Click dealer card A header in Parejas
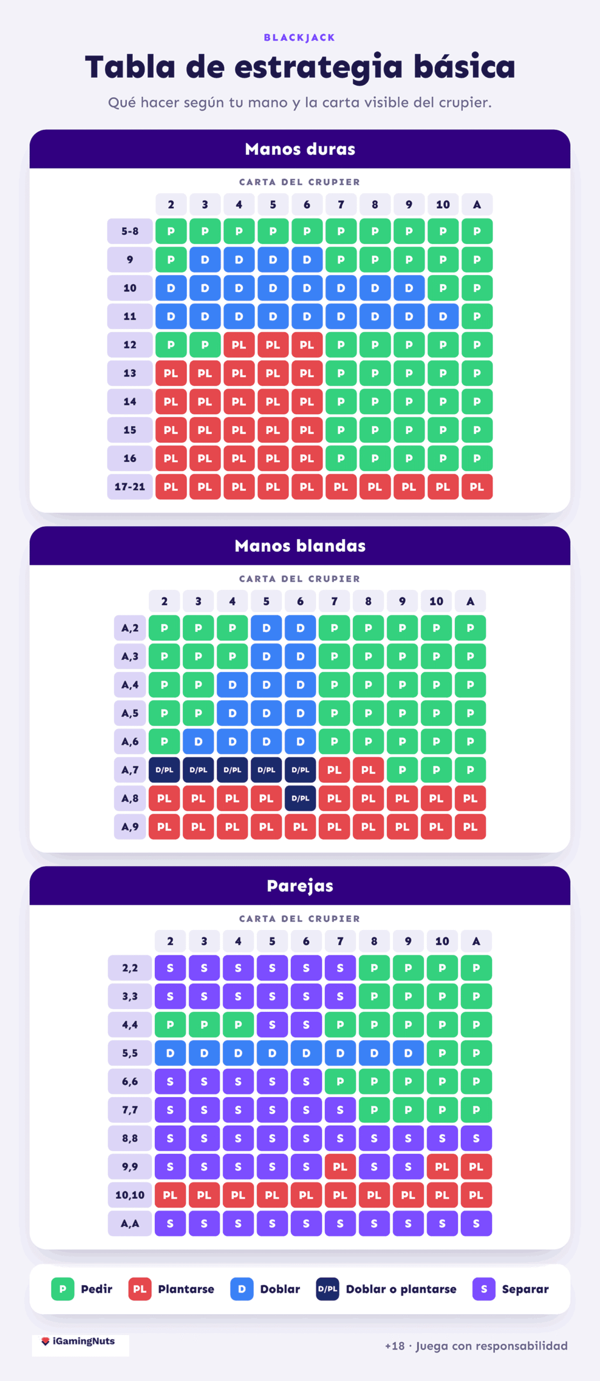Viewport: 600px width, 1381px height. pyautogui.click(x=476, y=941)
